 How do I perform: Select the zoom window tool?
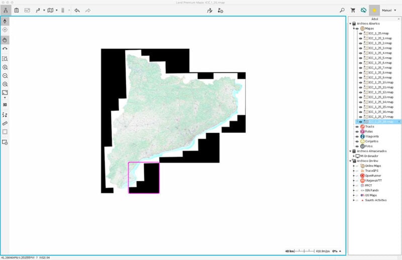click(5, 59)
